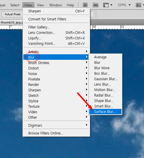144x158 pixels.
Task: Open Shape Blur dialog
Action: pyautogui.click(x=105, y=101)
